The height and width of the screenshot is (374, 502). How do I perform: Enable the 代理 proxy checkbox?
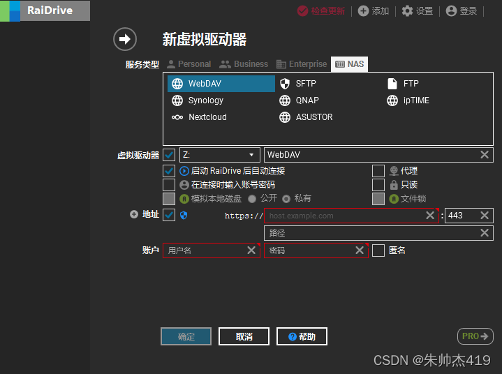(378, 171)
